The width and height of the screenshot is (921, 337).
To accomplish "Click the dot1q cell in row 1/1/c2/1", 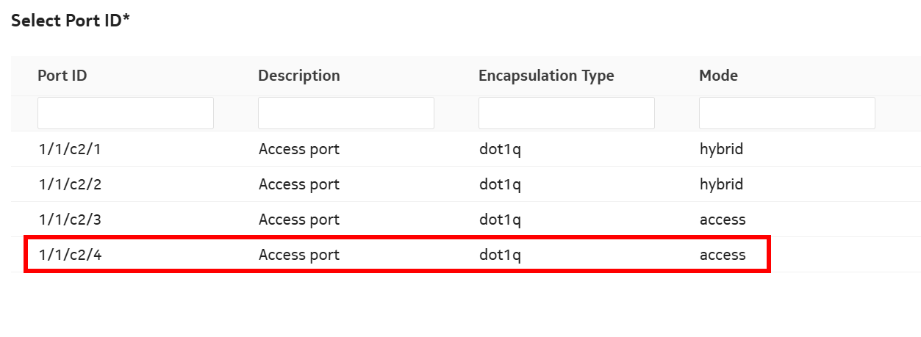I will click(500, 149).
